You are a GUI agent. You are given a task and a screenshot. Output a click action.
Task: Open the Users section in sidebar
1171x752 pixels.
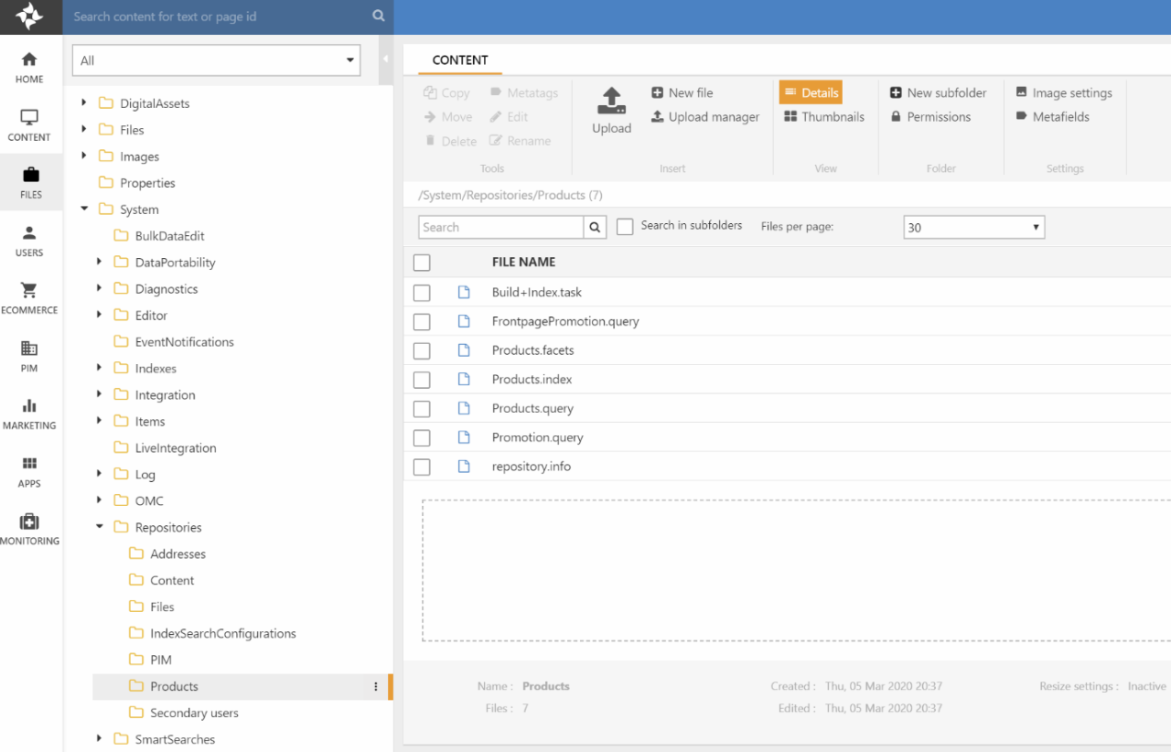29,241
